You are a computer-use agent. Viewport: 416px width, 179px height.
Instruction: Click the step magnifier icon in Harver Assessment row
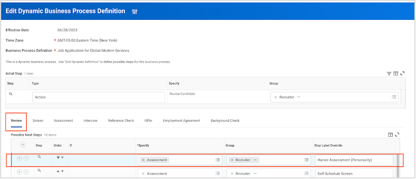39,157
